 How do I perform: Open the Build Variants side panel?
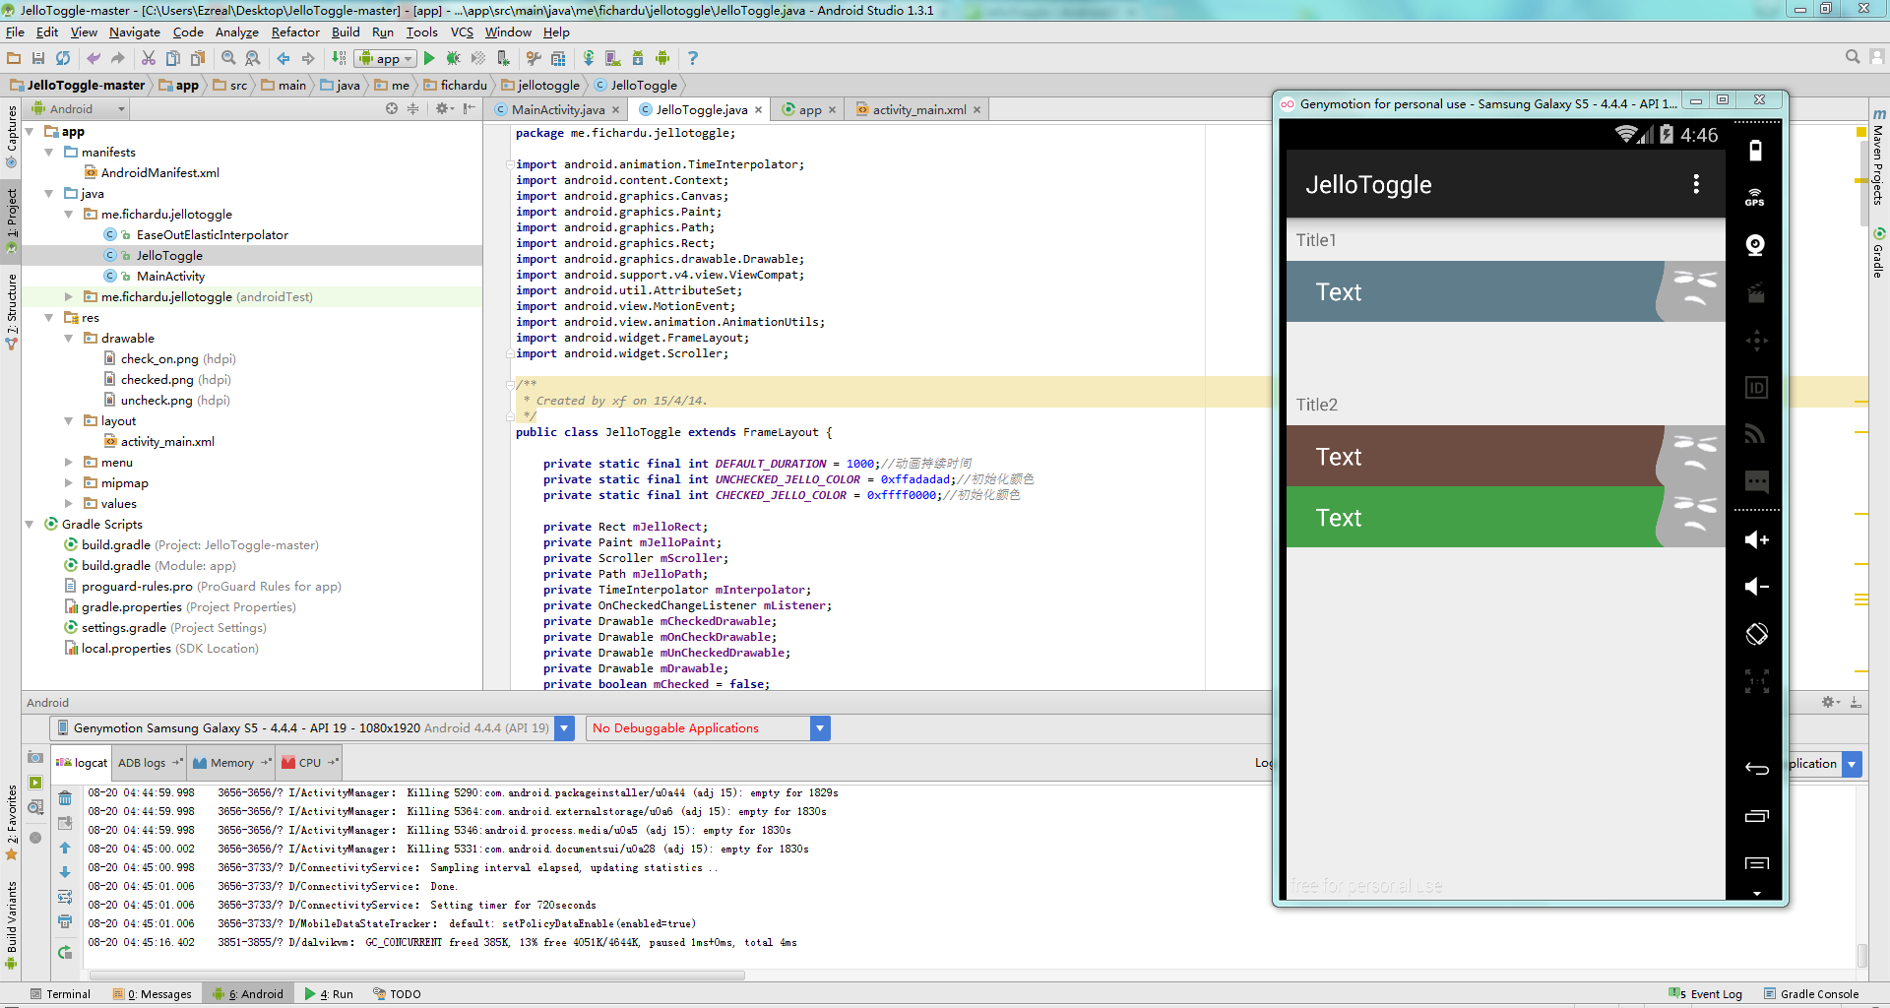tap(12, 925)
